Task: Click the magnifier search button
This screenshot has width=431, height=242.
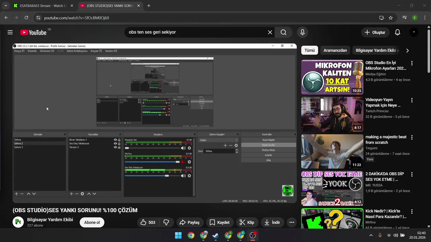Action: click(x=284, y=32)
